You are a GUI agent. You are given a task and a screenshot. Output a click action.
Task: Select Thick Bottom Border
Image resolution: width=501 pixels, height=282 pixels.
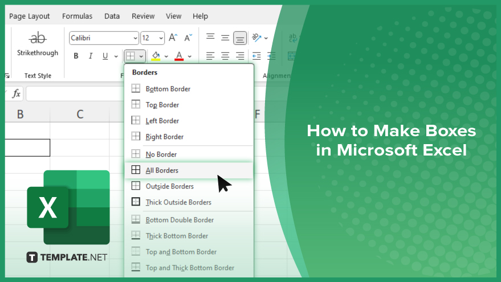point(189,236)
